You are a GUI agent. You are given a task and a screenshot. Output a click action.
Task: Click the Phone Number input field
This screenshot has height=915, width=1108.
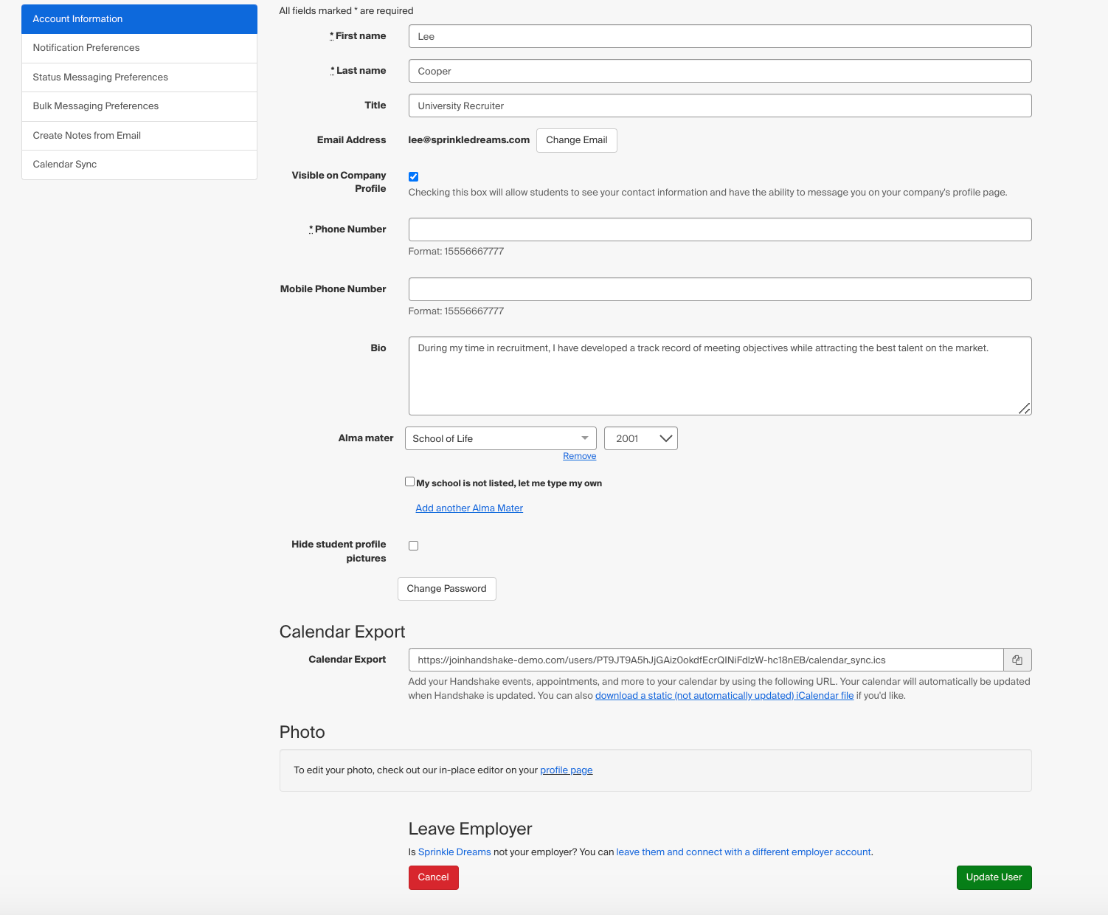[x=719, y=229]
